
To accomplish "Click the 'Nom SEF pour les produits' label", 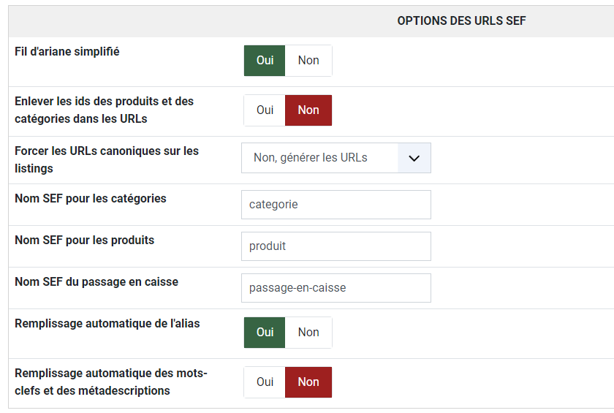I will 85,240.
